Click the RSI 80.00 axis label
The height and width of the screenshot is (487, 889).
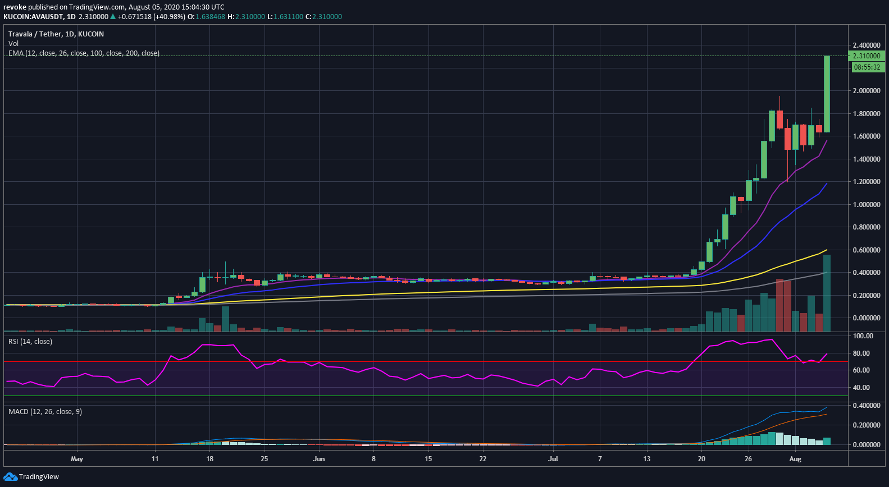pyautogui.click(x=861, y=353)
